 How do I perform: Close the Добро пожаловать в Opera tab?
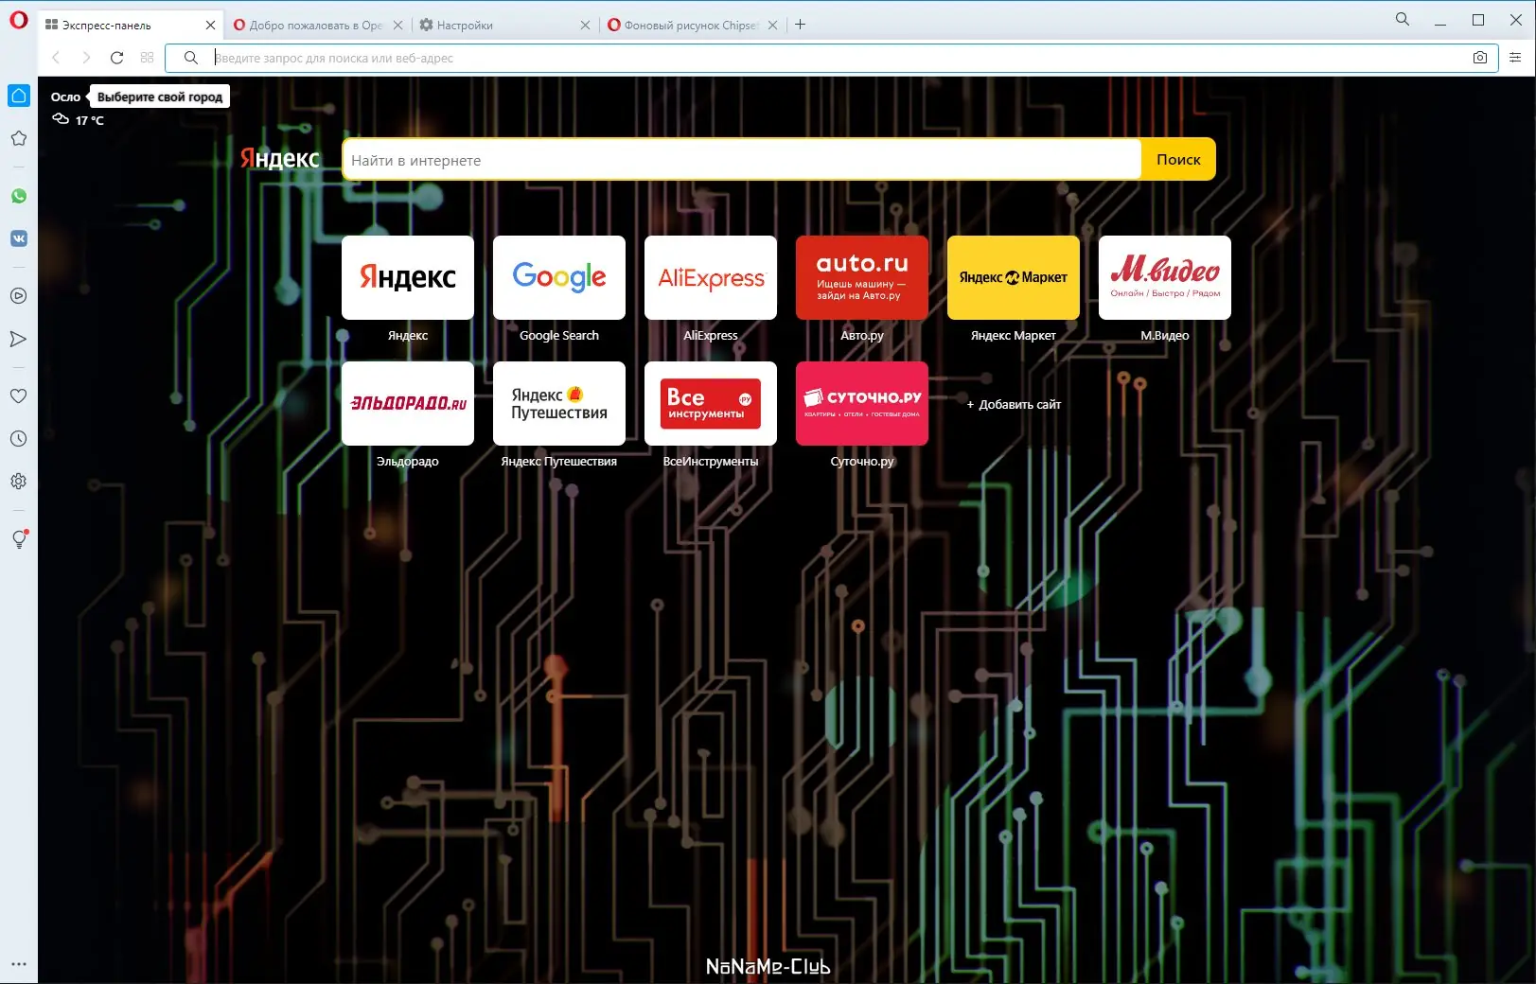pyautogui.click(x=398, y=26)
